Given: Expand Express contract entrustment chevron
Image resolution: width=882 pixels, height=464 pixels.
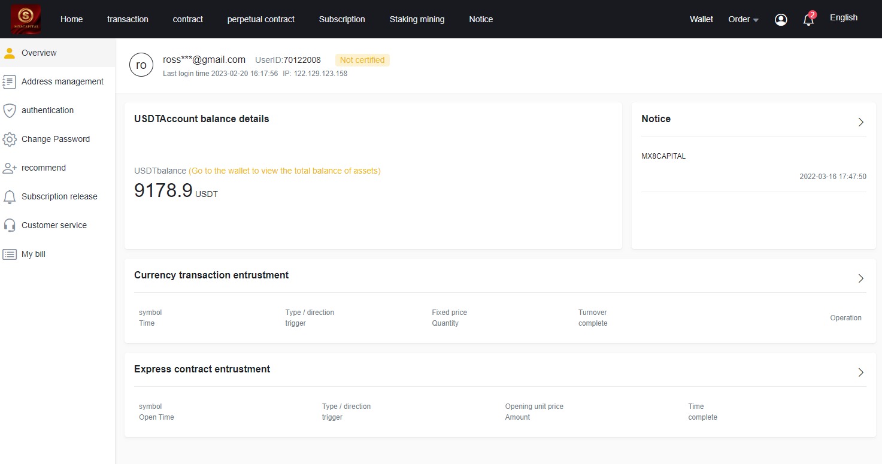Looking at the screenshot, I should tap(861, 372).
